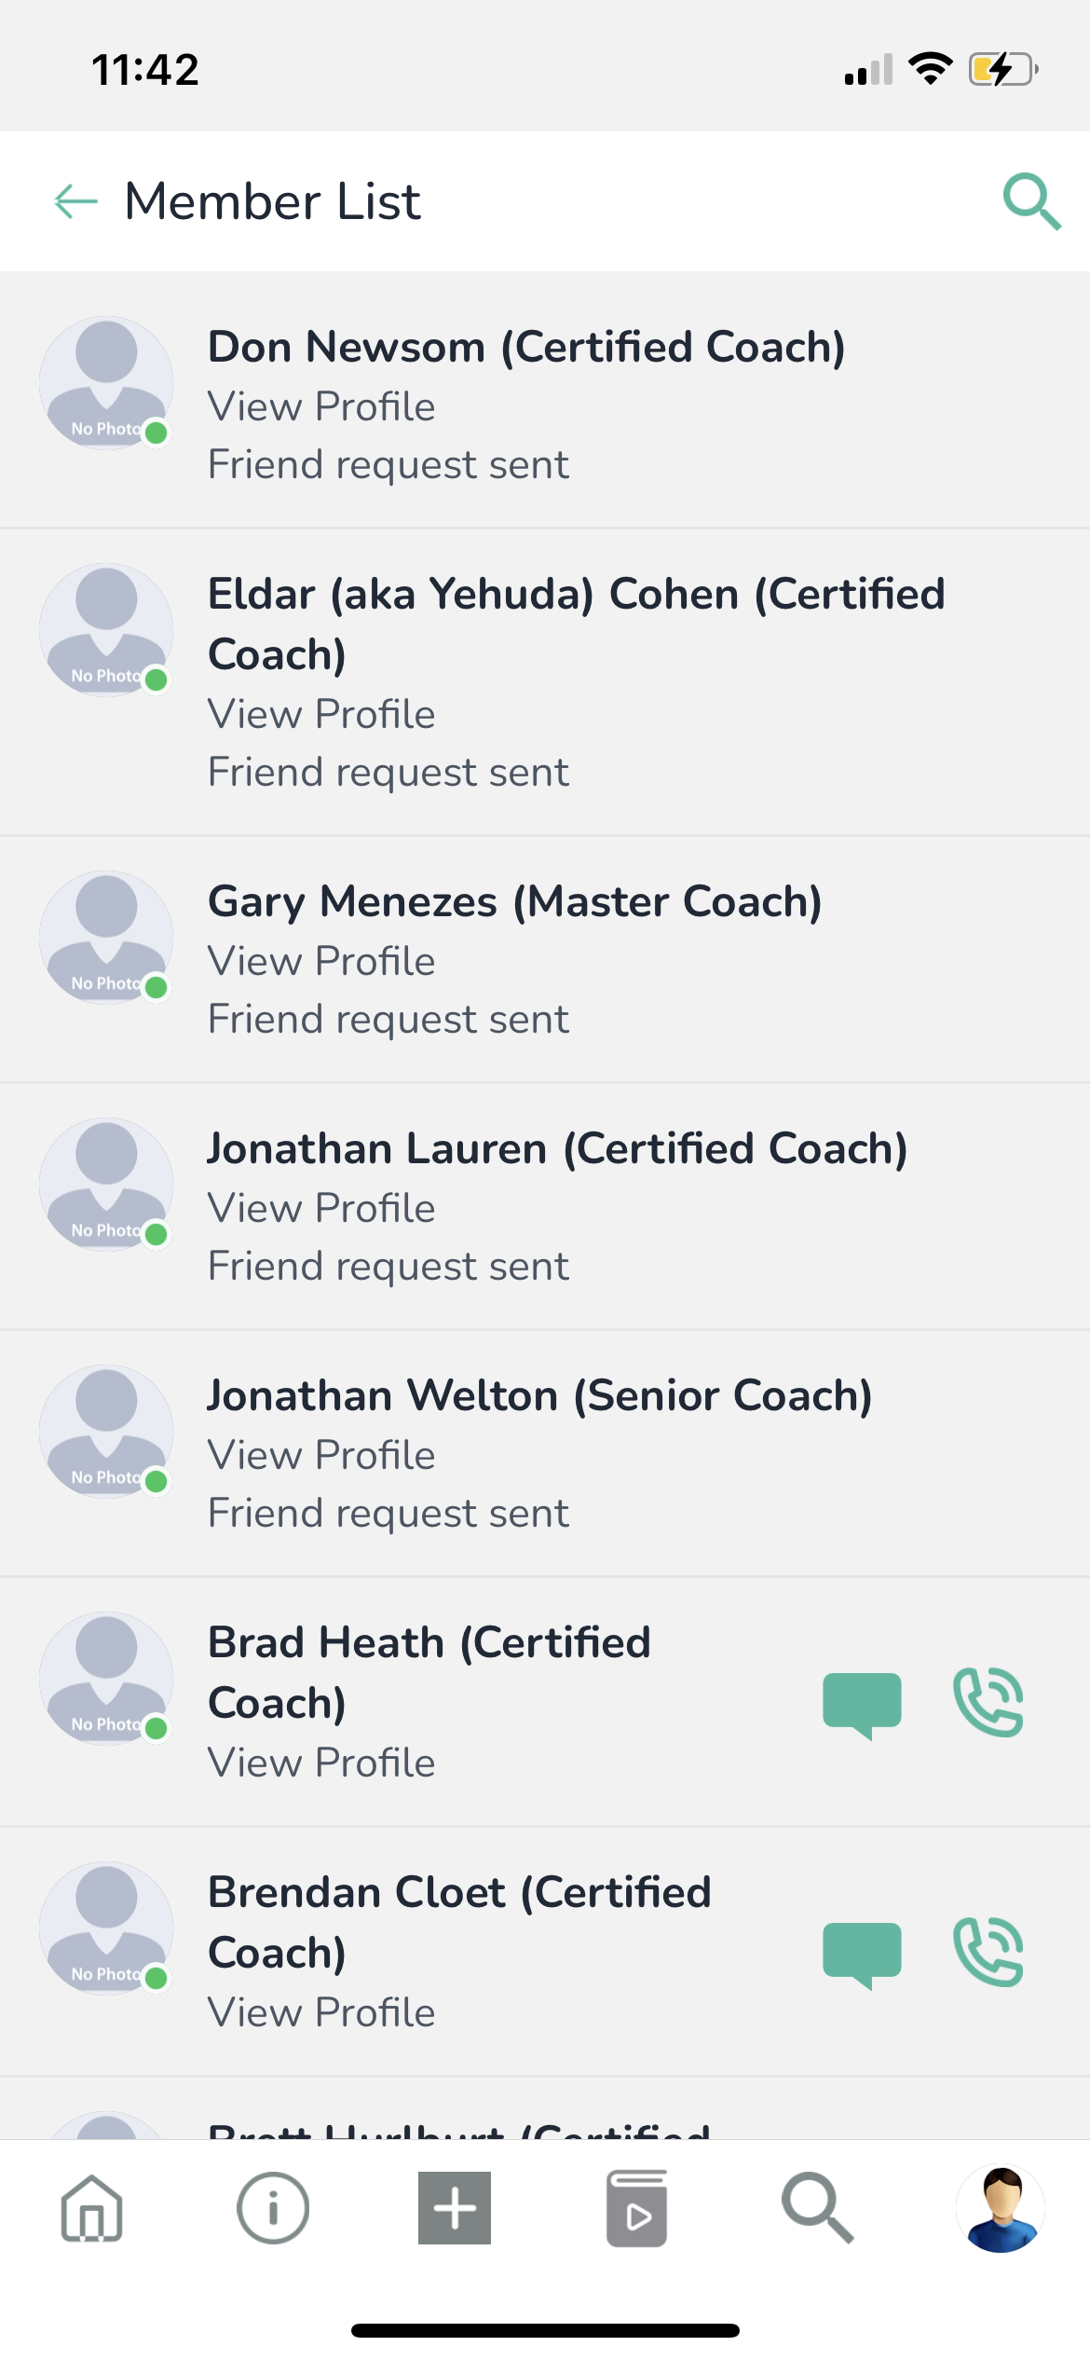Open Jonathan Welton's View Profile link

321,1455
